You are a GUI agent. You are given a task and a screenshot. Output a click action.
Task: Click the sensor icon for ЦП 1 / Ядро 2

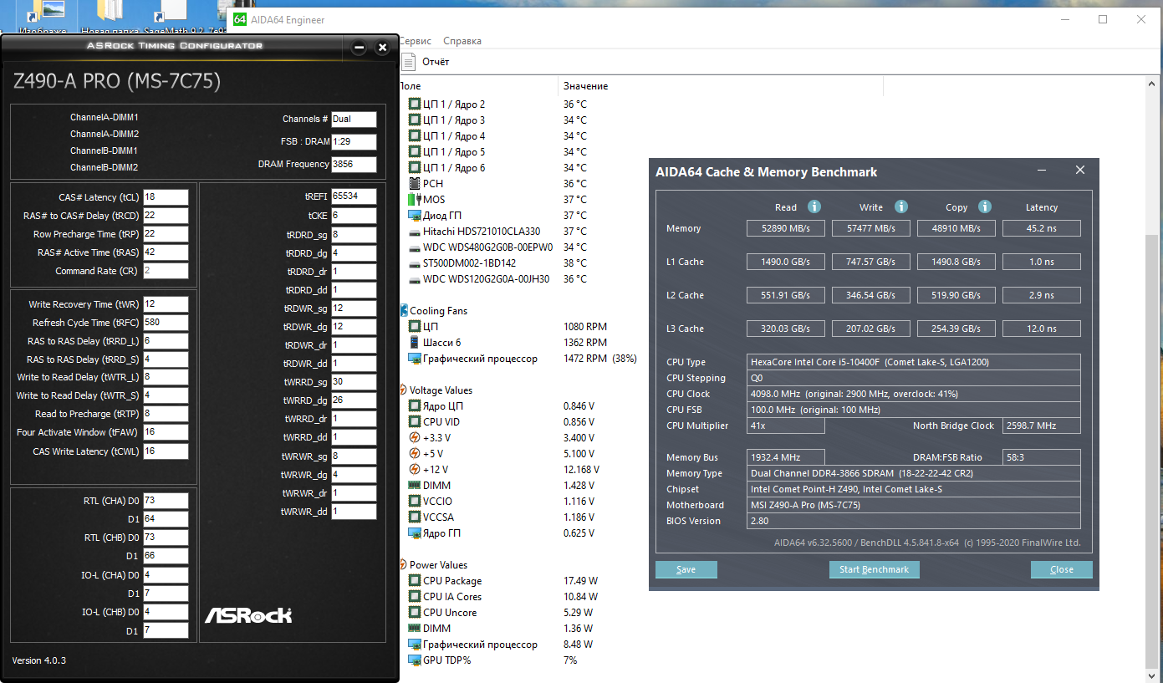[415, 104]
